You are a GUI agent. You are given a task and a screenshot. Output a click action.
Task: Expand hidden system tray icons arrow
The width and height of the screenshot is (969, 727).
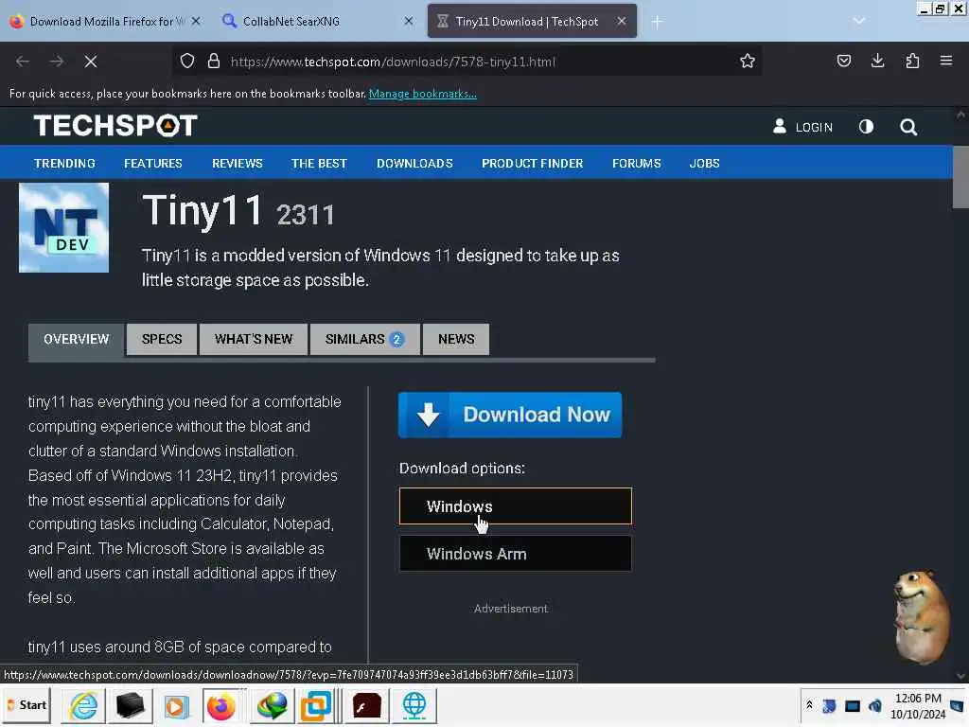click(809, 705)
